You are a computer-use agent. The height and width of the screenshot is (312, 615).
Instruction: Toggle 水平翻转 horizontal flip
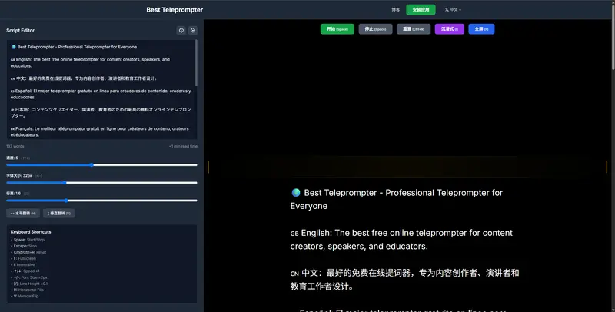(x=23, y=213)
